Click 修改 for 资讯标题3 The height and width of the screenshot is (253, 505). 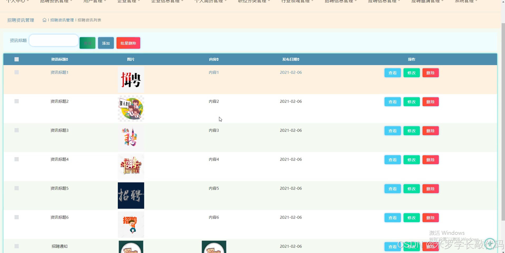412,131
